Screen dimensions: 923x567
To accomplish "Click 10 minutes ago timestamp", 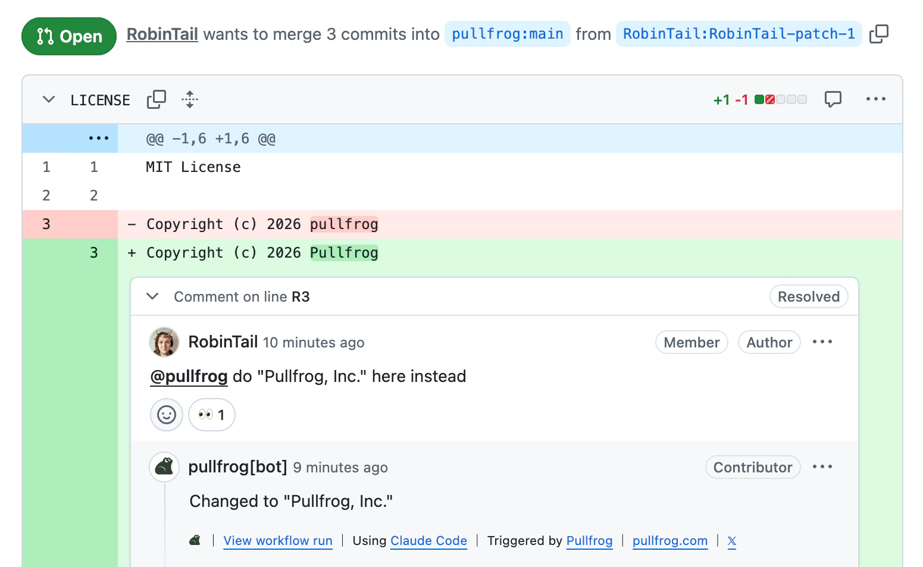I will pyautogui.click(x=314, y=343).
